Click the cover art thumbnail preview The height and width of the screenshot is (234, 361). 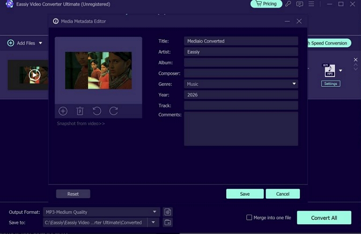(x=98, y=70)
